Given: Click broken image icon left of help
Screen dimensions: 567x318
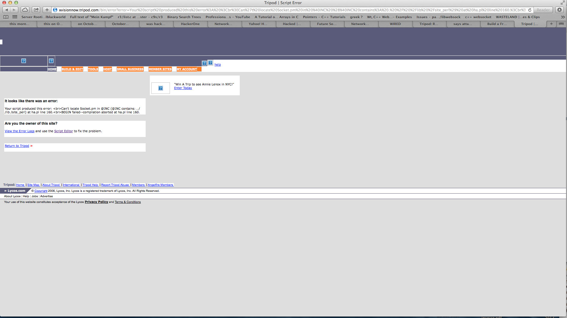Looking at the screenshot, I should click(204, 63).
